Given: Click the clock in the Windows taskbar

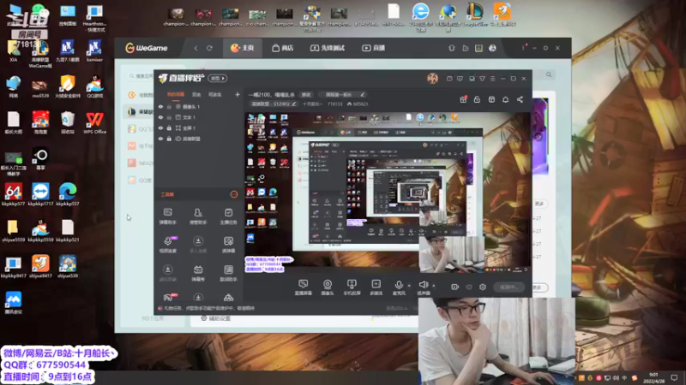Looking at the screenshot, I should (653, 377).
